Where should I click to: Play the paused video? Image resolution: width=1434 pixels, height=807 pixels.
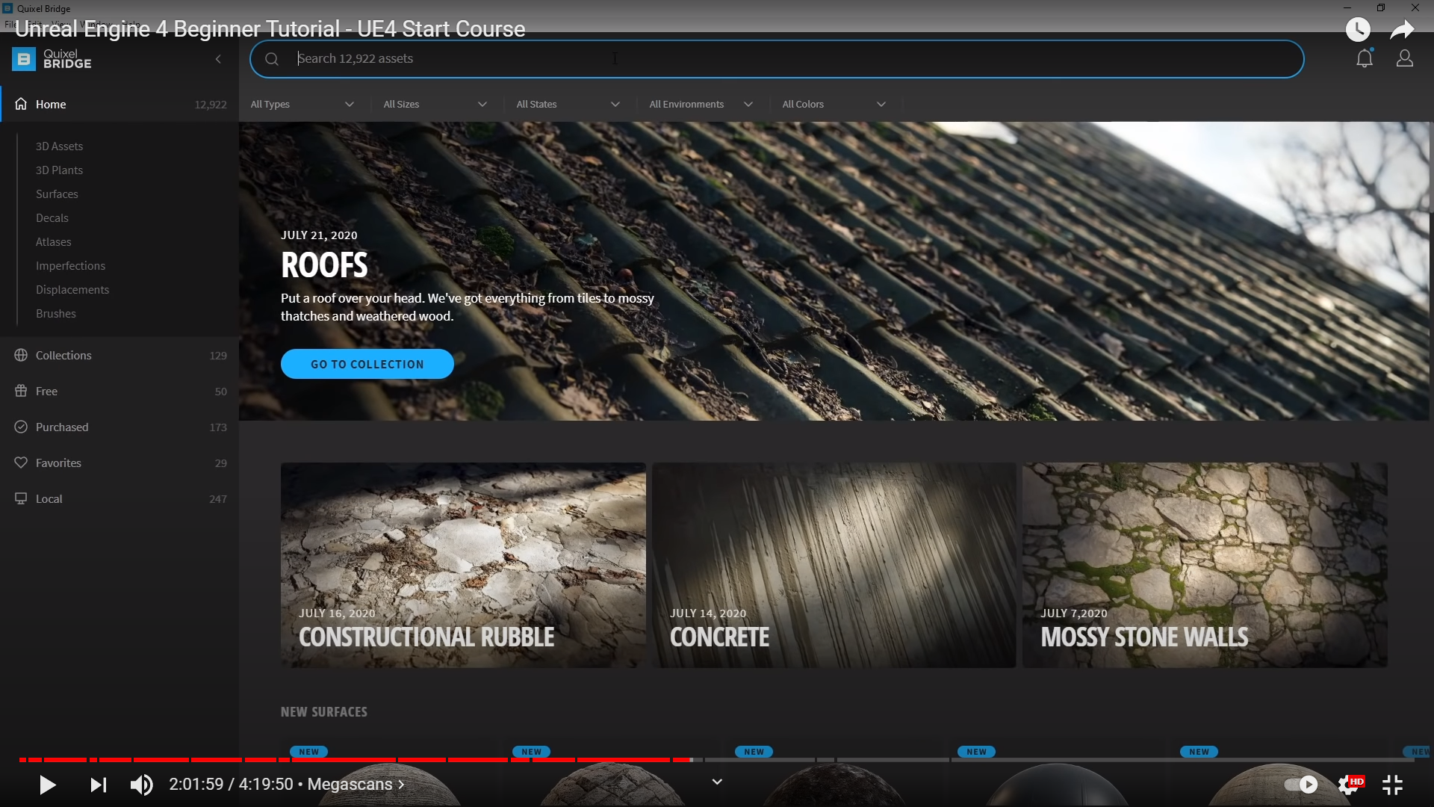[x=47, y=785]
